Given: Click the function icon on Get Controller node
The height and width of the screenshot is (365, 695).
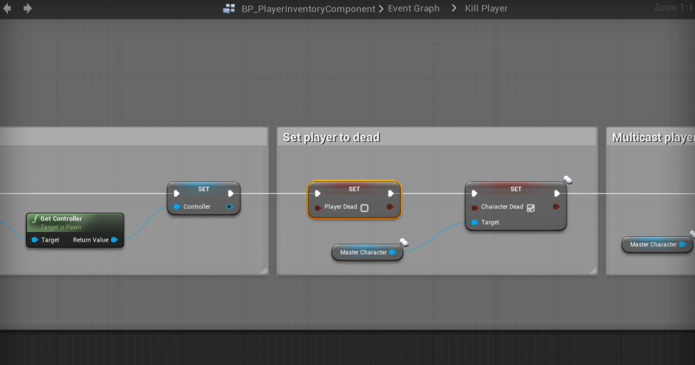Looking at the screenshot, I should tap(35, 219).
